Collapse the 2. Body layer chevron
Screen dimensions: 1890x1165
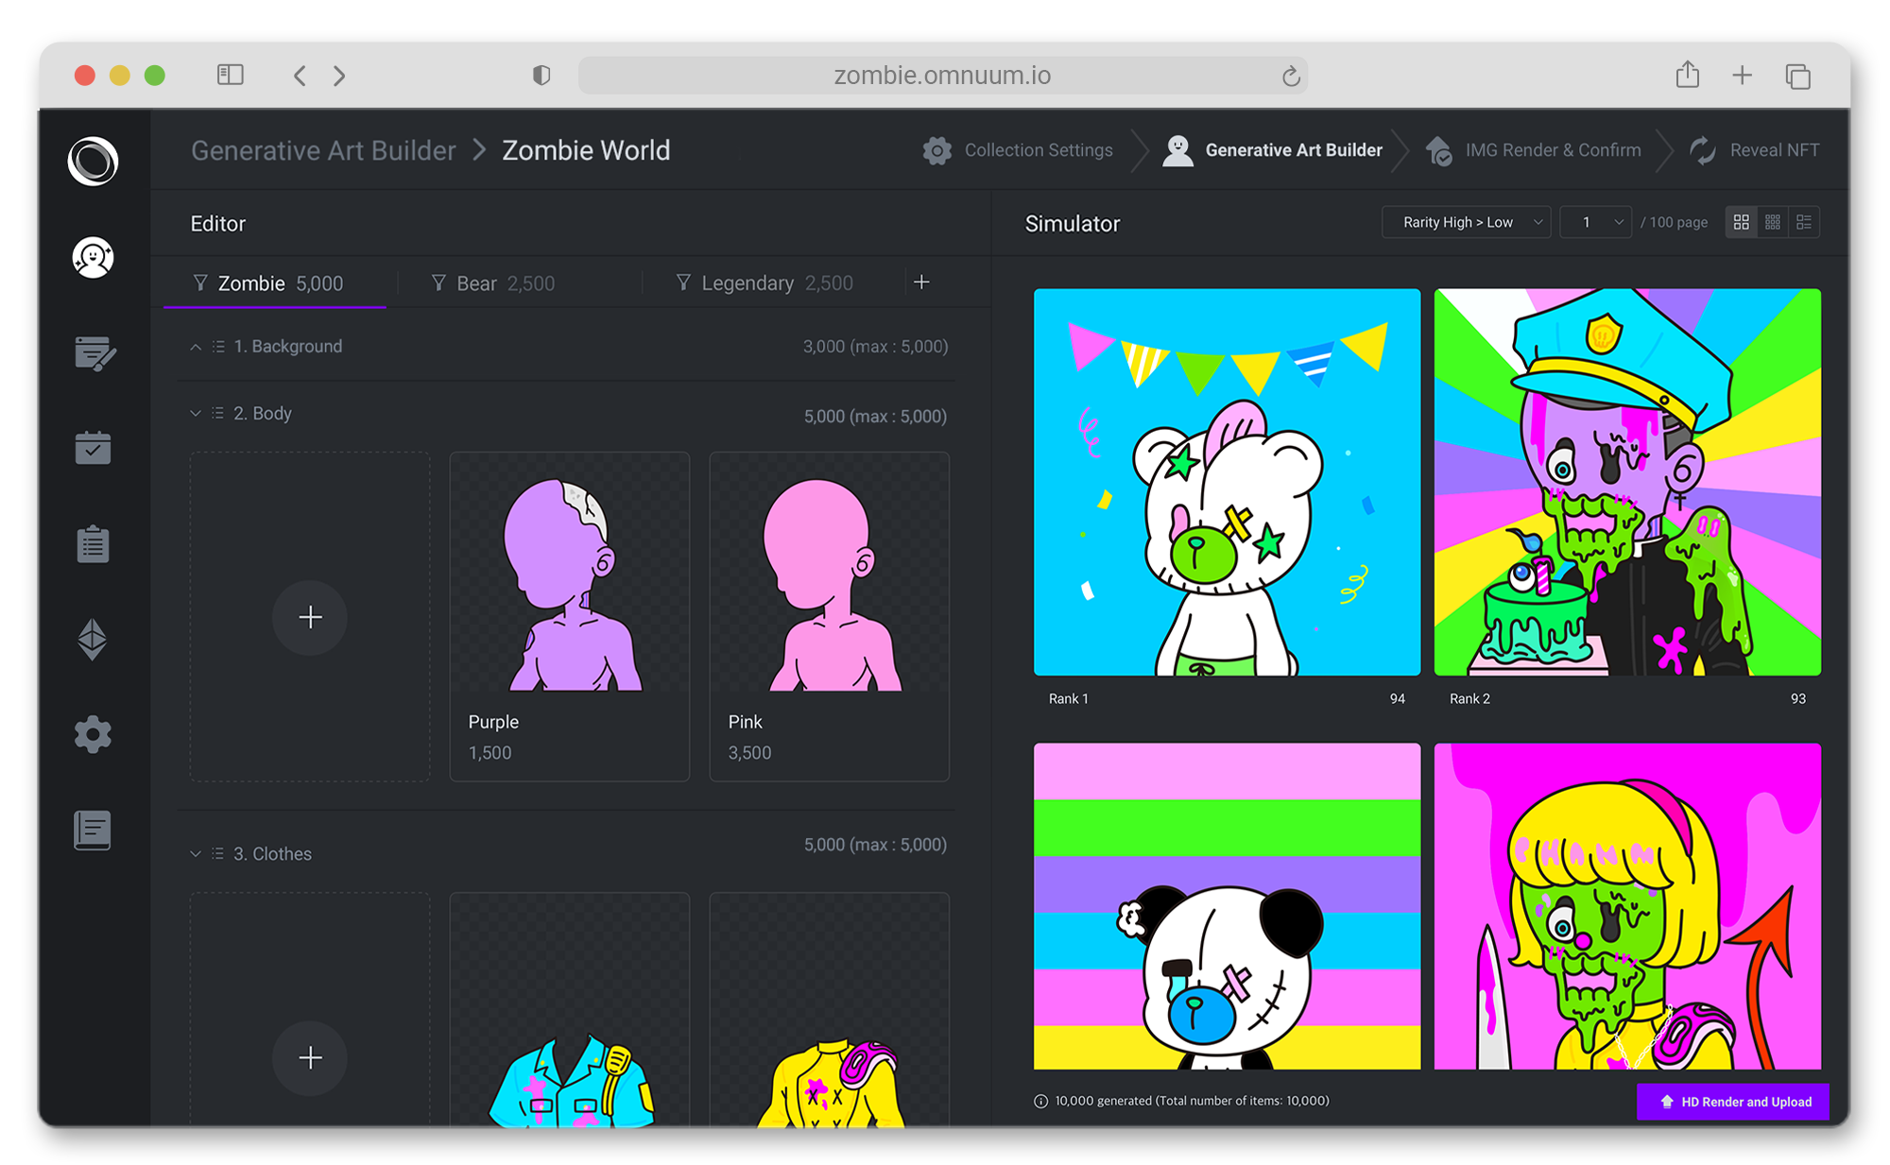pyautogui.click(x=196, y=413)
